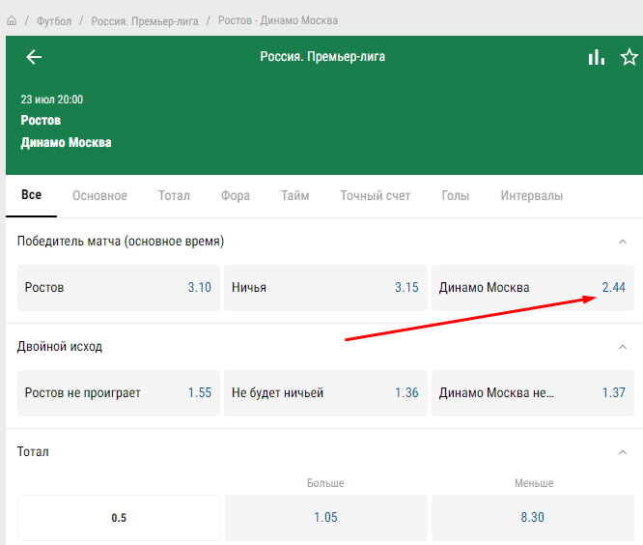
Task: Click the Меньше column label
Action: tap(534, 483)
